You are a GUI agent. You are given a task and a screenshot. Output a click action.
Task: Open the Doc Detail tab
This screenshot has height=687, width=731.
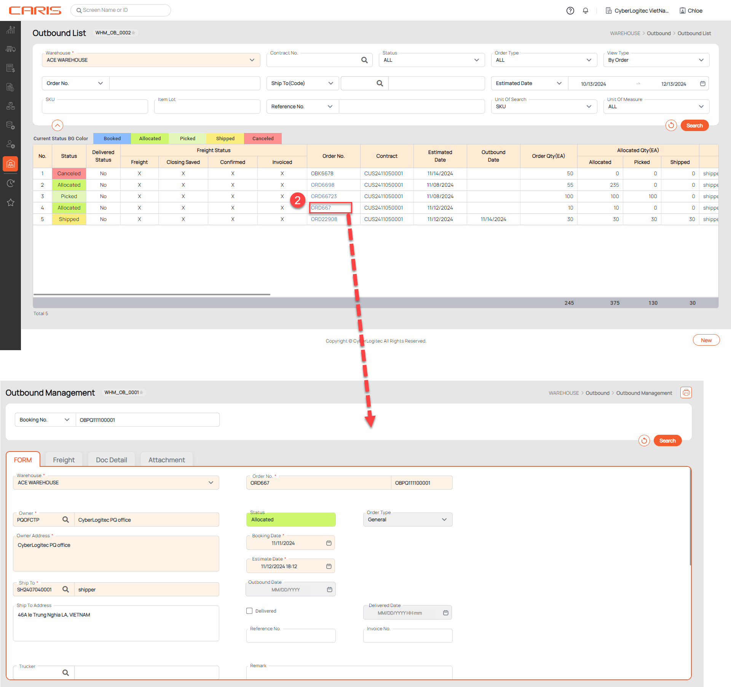[111, 460]
